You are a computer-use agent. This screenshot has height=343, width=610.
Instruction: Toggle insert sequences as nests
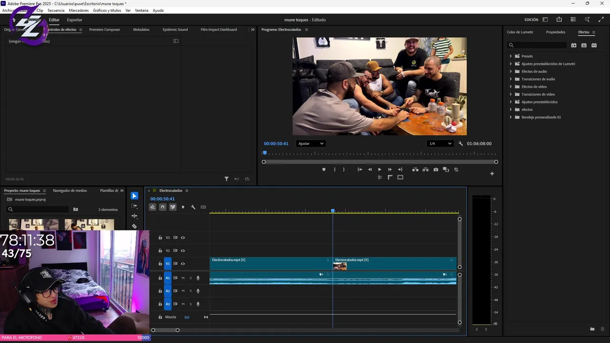[152, 207]
